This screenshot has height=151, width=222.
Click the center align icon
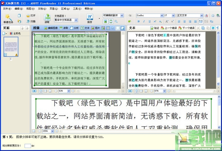pos(185,21)
